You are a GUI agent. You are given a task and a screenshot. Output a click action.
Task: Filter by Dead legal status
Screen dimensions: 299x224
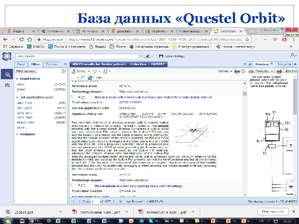tap(21, 89)
